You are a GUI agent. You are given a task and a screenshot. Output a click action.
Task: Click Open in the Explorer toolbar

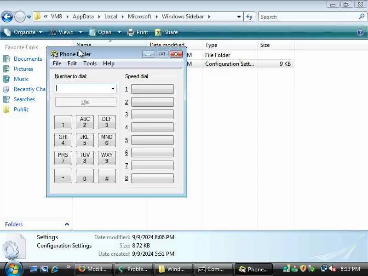click(100, 32)
